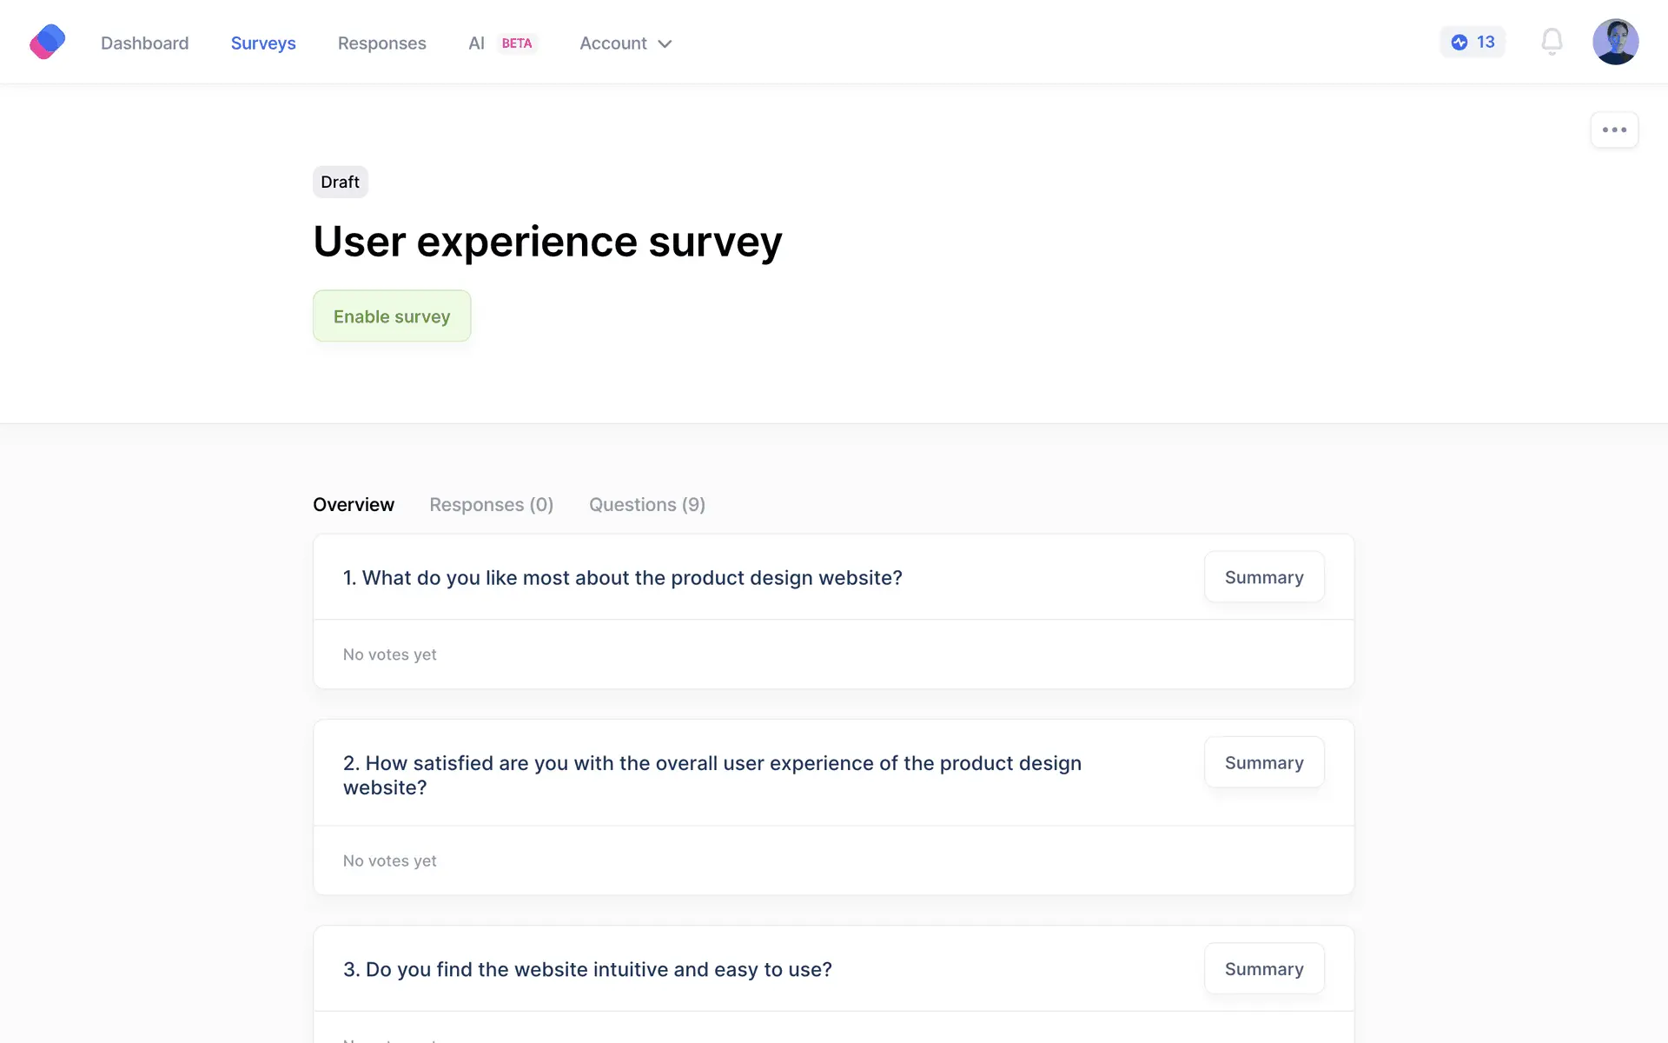Select the Overview tab
This screenshot has height=1043, width=1668.
pyautogui.click(x=354, y=505)
